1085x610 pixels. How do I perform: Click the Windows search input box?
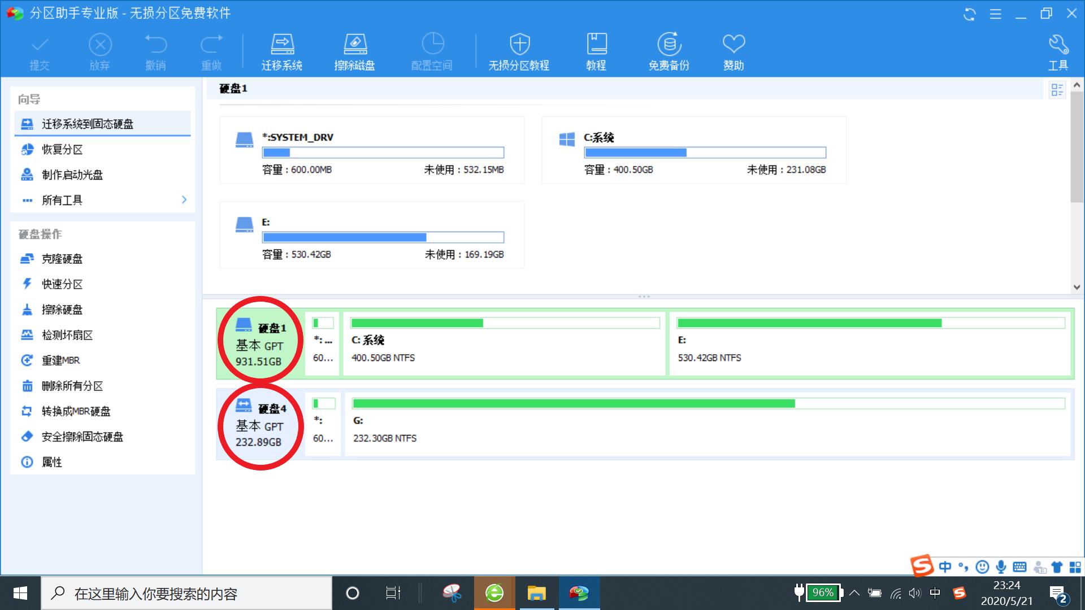pos(186,594)
